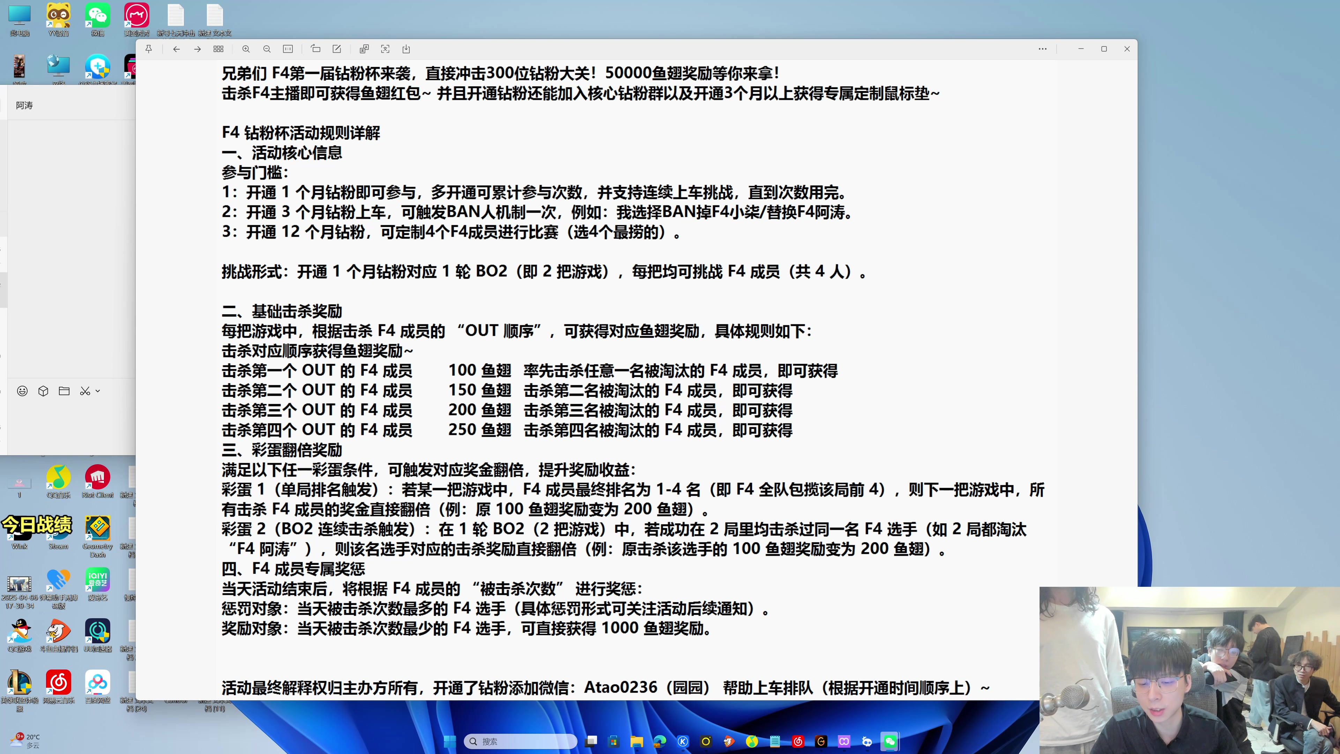Reset image to 1:1 actual size
Image resolution: width=1340 pixels, height=754 pixels.
click(x=288, y=49)
